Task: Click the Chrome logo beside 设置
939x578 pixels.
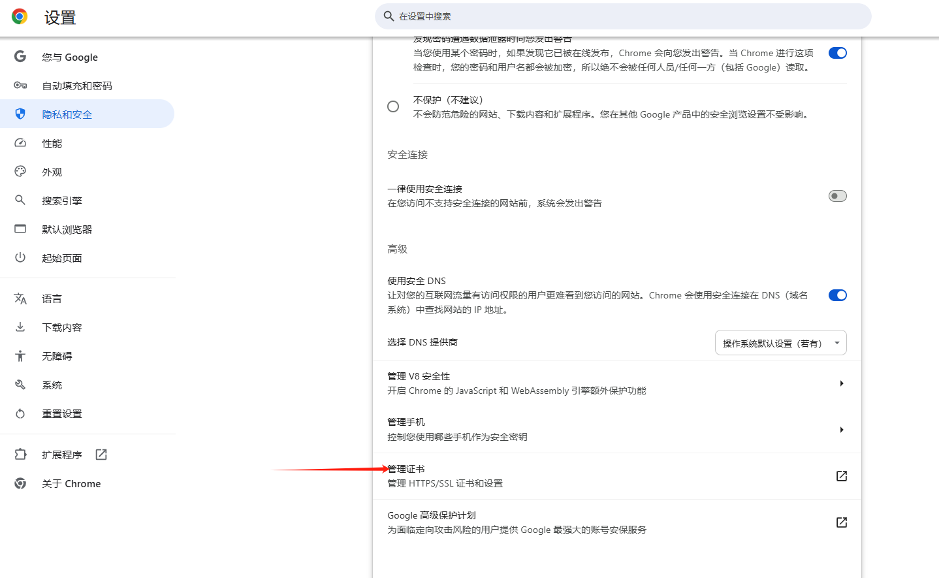Action: point(20,16)
